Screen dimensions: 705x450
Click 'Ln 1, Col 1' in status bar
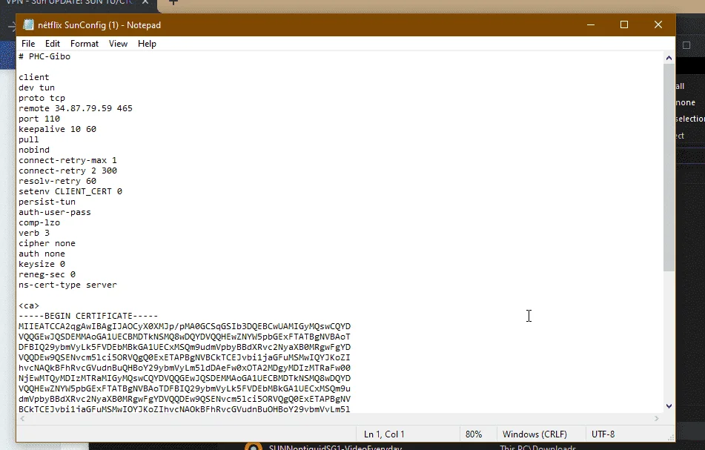[384, 434]
